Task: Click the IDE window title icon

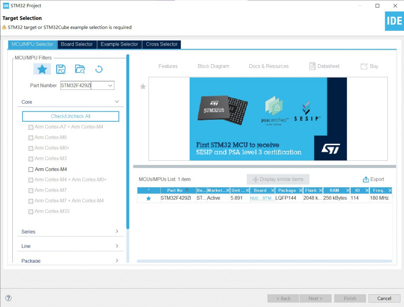Action: click(6, 6)
